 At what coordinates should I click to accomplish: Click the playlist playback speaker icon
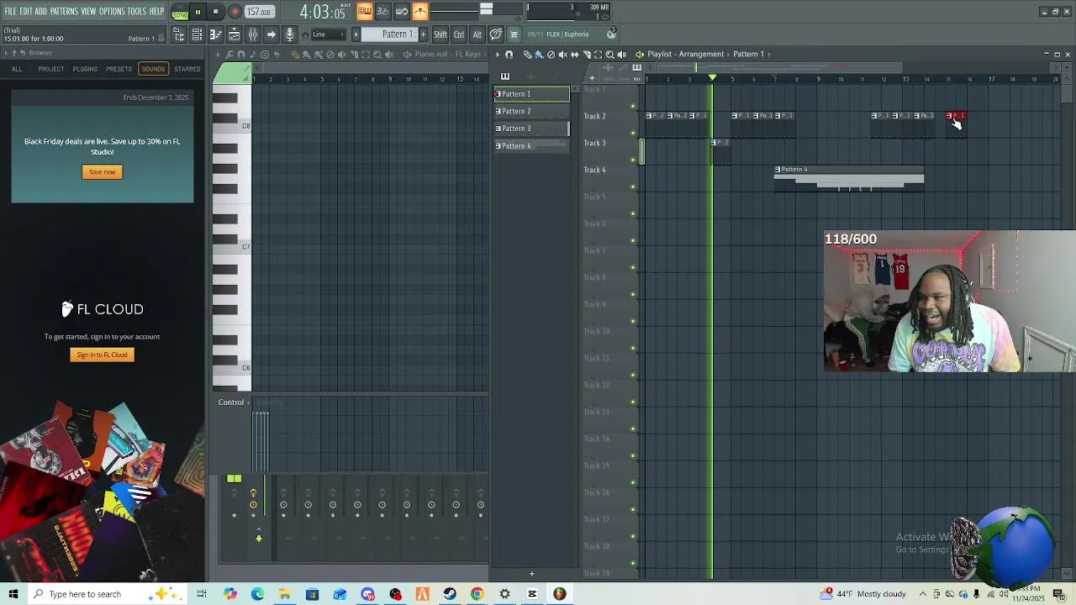click(621, 55)
